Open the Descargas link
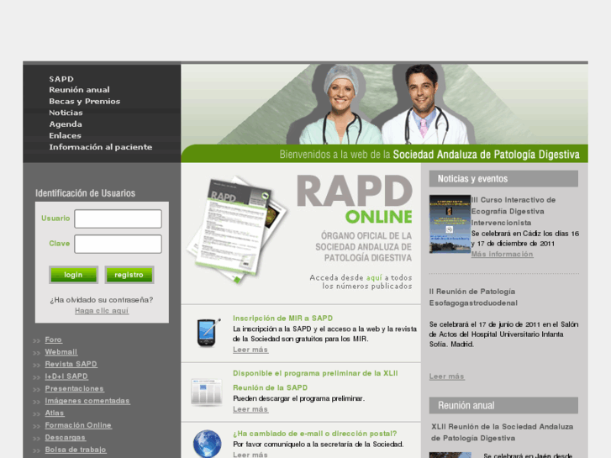This screenshot has height=458, width=611. (x=65, y=437)
